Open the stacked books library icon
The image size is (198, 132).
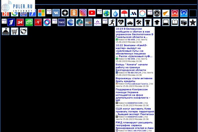pos(184,22)
